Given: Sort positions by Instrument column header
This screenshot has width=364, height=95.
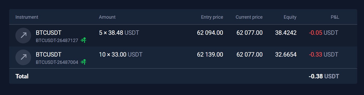Looking at the screenshot, I should coord(27,17).
